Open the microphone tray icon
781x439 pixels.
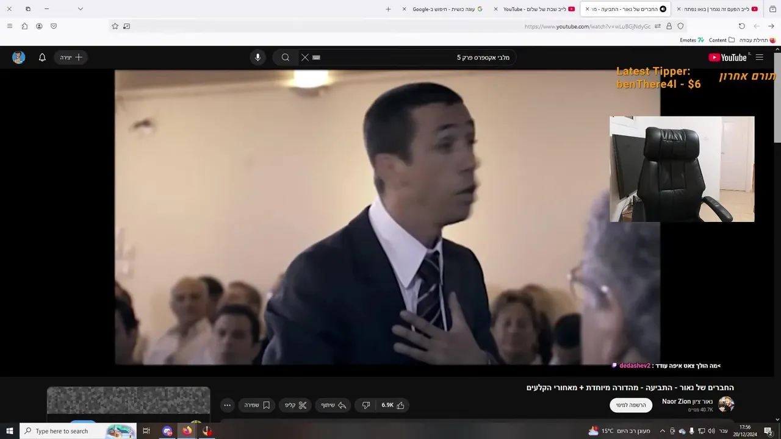click(x=691, y=431)
